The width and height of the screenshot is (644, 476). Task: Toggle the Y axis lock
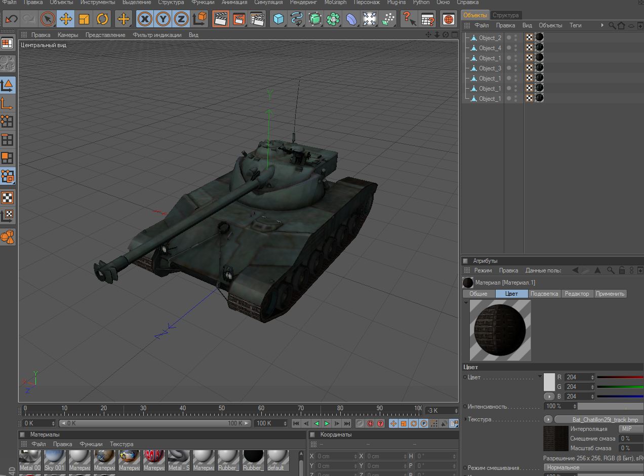point(163,19)
